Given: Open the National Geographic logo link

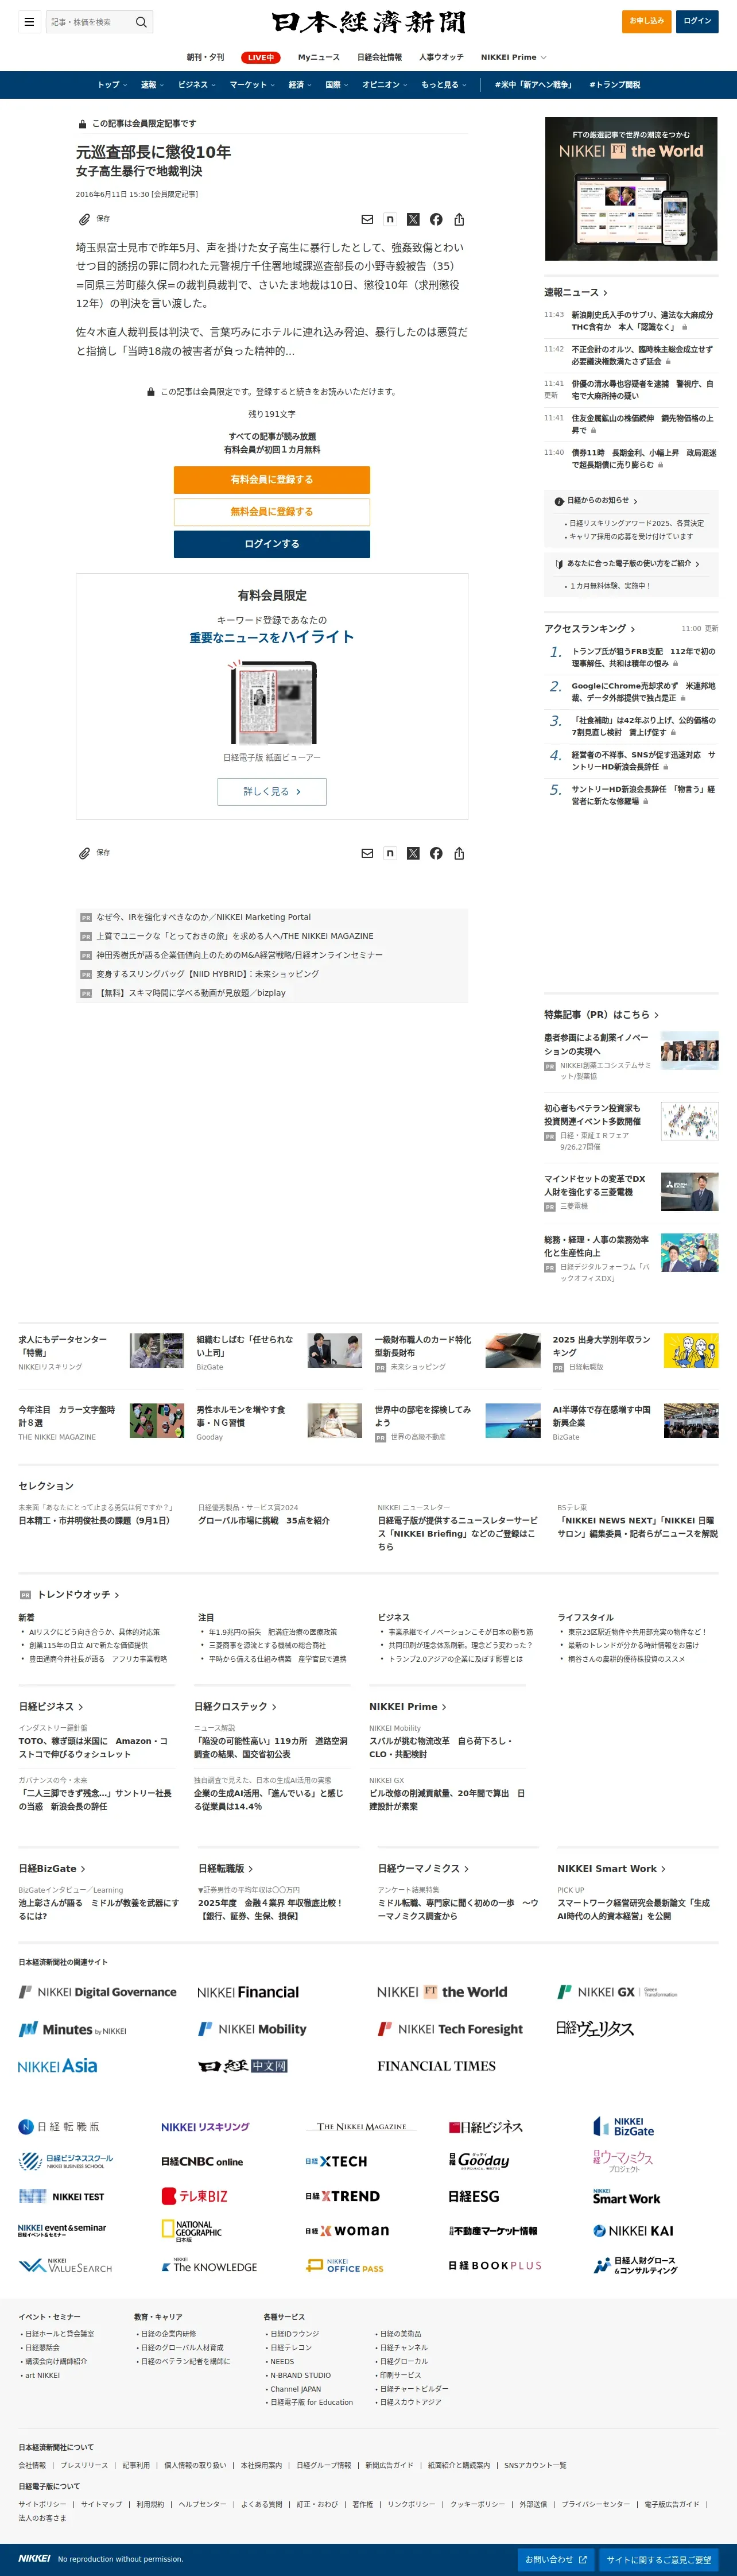Looking at the screenshot, I should click(192, 2231).
